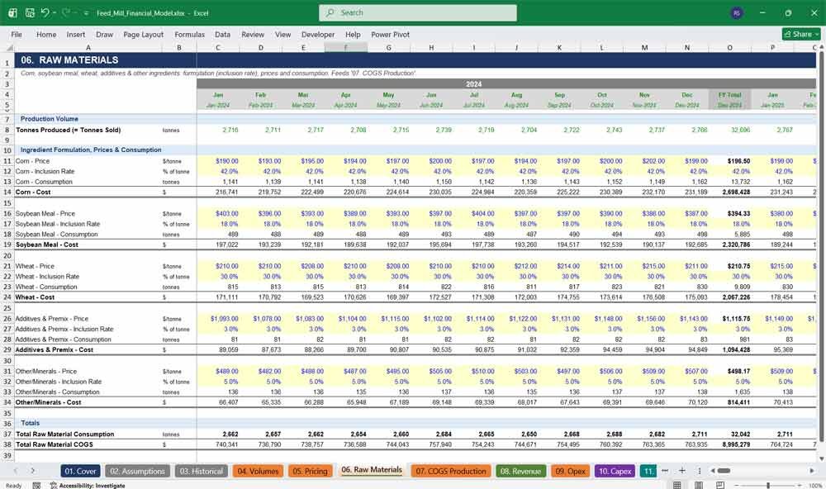The height and width of the screenshot is (489, 826).
Task: Show more hidden sheet tabs ellipsis
Action: tap(665, 471)
